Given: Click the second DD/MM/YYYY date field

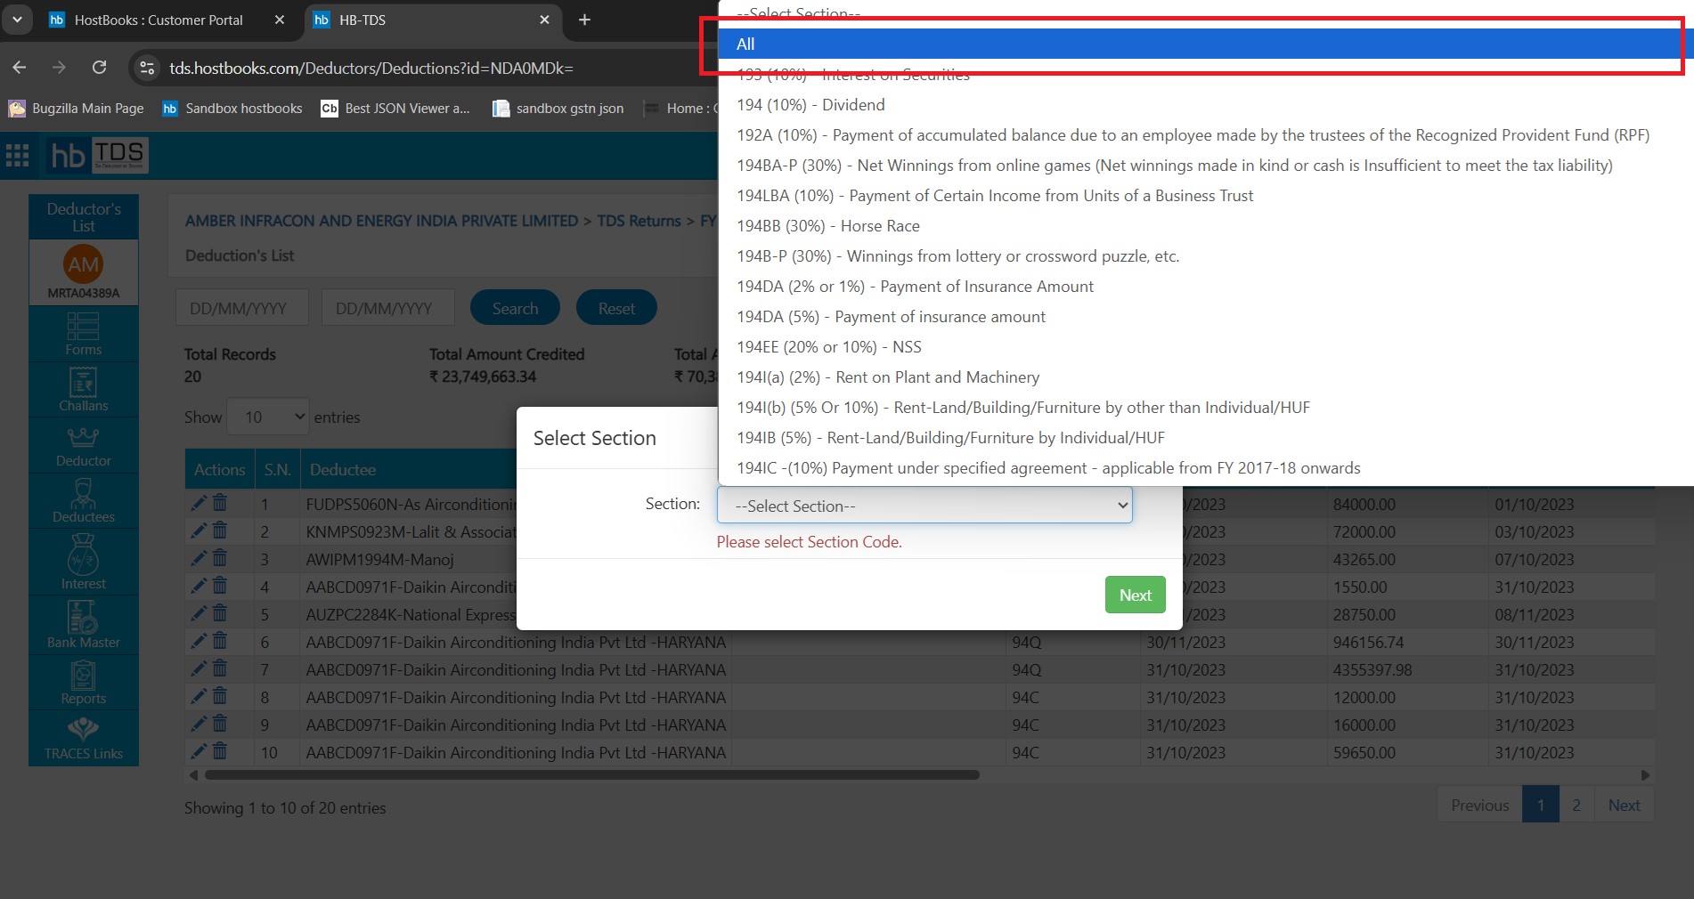Looking at the screenshot, I should pos(388,308).
